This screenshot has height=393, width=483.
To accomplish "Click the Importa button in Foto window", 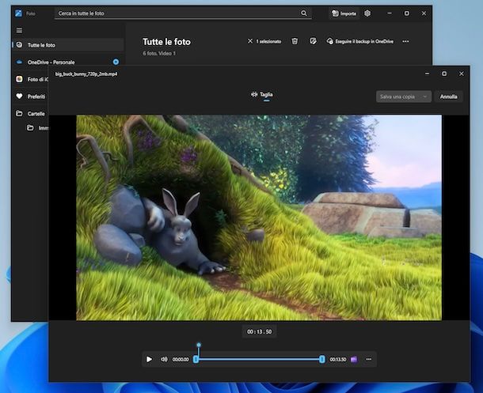I will pyautogui.click(x=344, y=13).
